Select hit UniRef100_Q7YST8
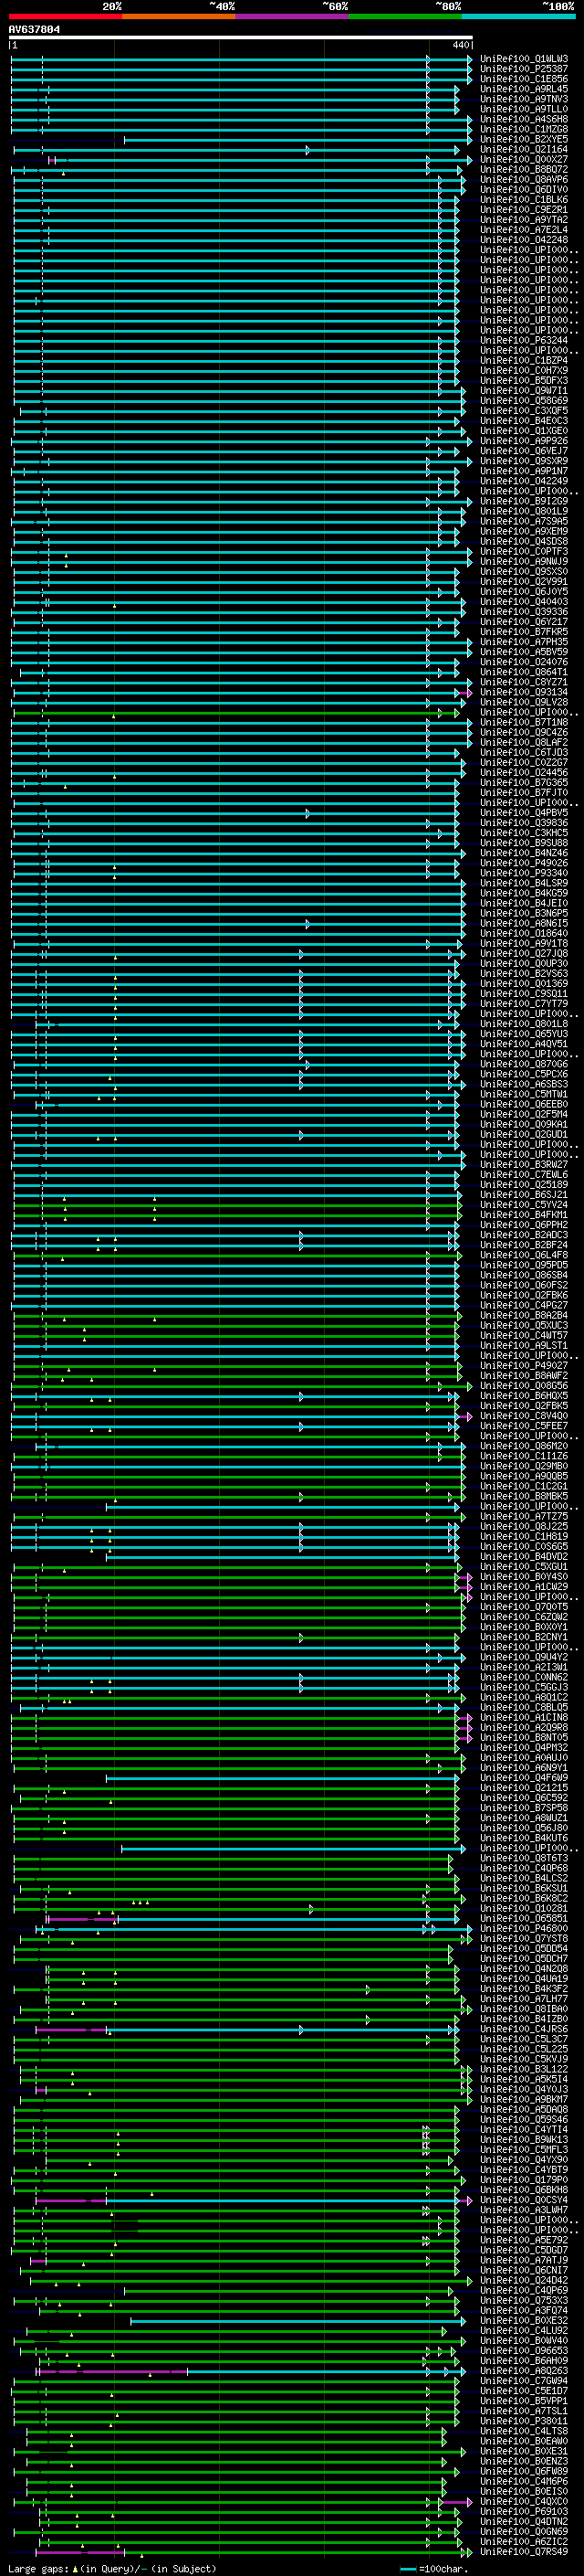This screenshot has width=584, height=2576. tap(524, 1938)
